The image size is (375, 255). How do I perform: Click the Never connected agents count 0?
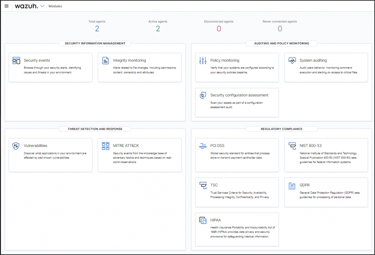280,29
